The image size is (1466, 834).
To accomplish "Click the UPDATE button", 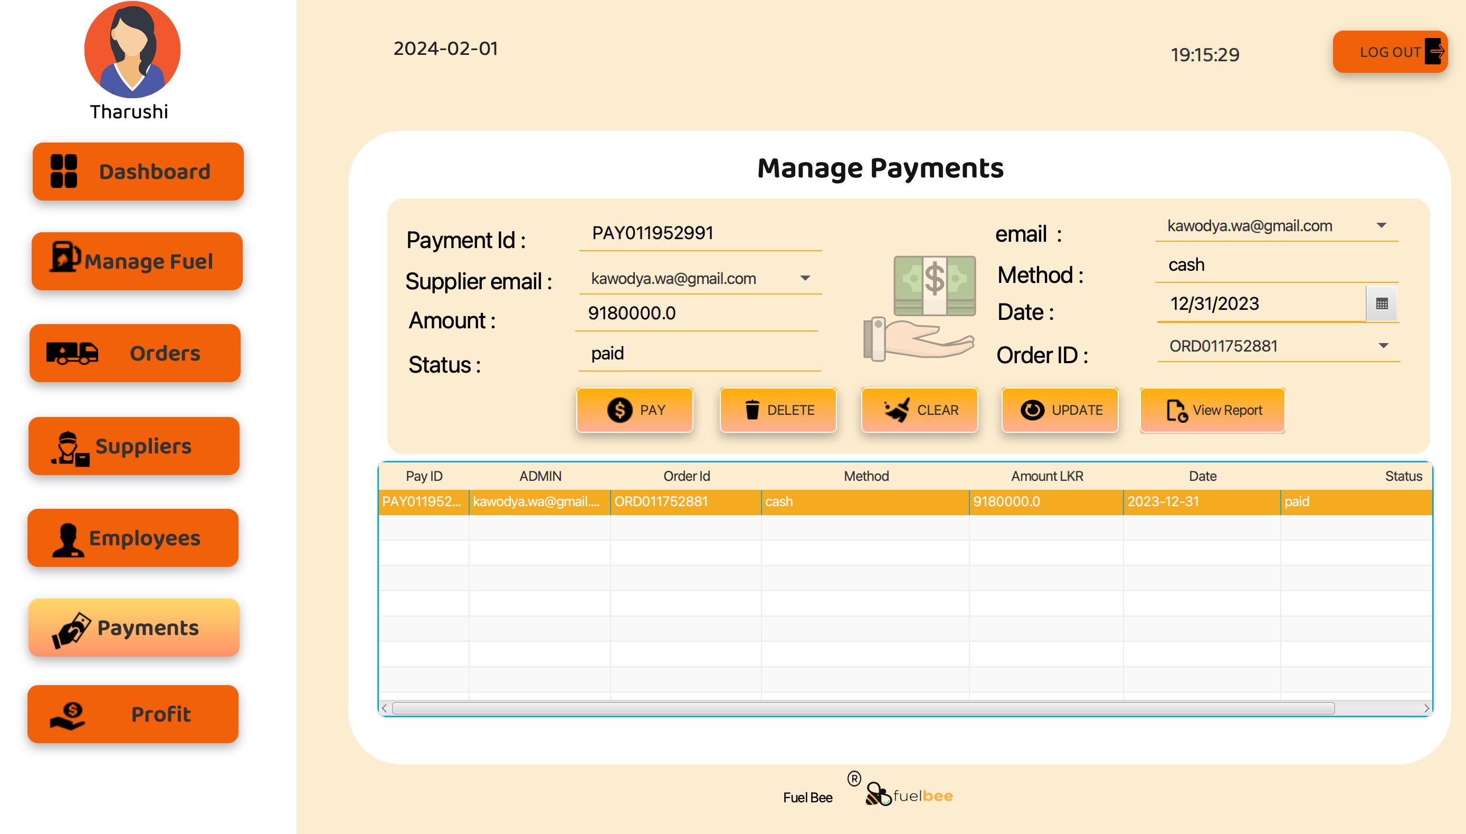I will tap(1060, 410).
